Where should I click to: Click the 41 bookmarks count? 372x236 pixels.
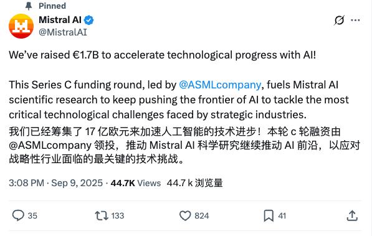[282, 215]
